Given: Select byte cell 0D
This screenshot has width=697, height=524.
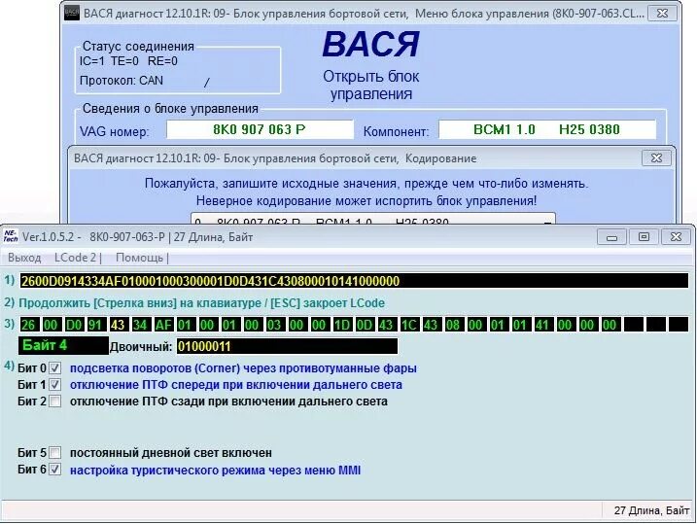Looking at the screenshot, I should coord(364,325).
